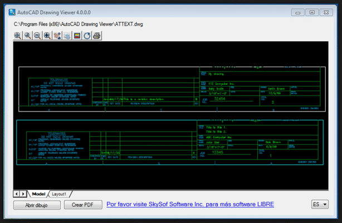Image resolution: width=342 pixels, height=223 pixels.
Task: Switch to the Layout1 tab
Action: point(59,194)
